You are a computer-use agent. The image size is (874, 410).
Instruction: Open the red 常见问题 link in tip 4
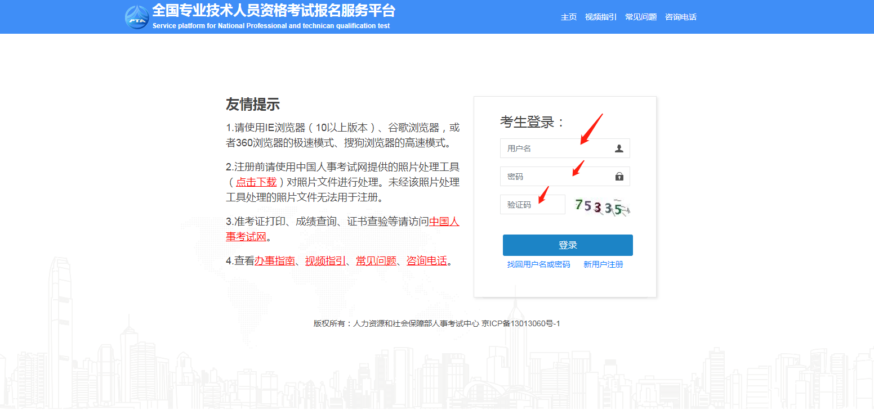tap(376, 260)
